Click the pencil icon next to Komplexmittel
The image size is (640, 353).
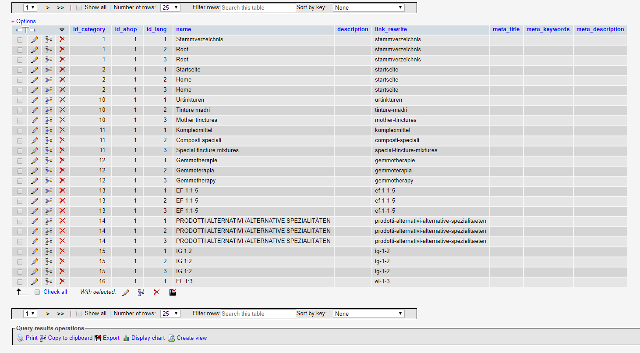coord(35,130)
